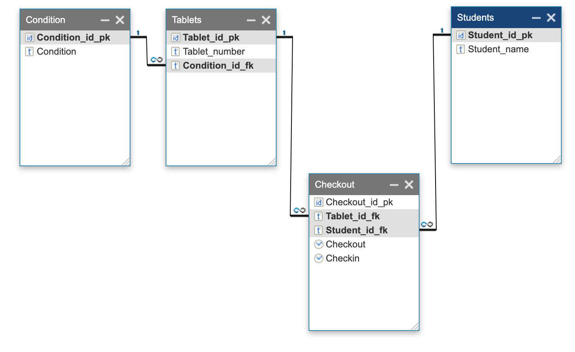Select the Tablet_id_pk field
The height and width of the screenshot is (352, 575).
tap(211, 37)
